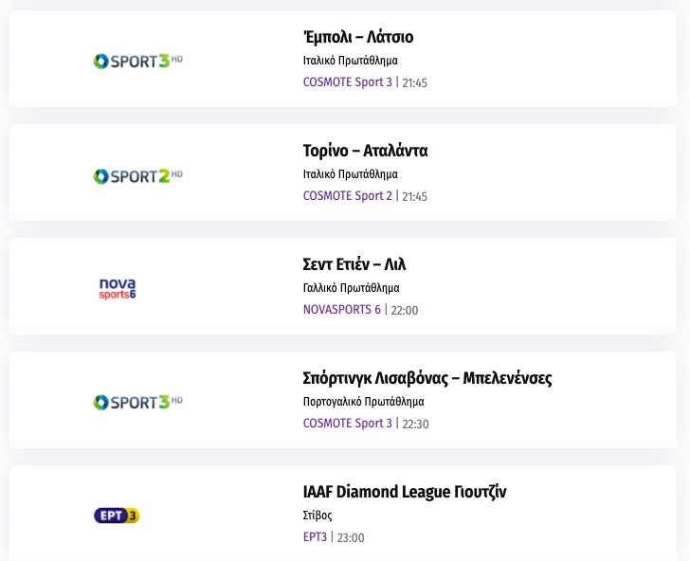This screenshot has width=690, height=561.
Task: Click COSMOTE Sport 3 link under Σπόρτινγκ Λισαβόνας
Action: coord(347,424)
